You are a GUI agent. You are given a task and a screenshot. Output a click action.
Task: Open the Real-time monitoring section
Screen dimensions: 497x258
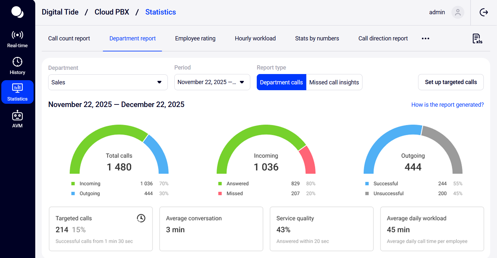[x=17, y=39]
